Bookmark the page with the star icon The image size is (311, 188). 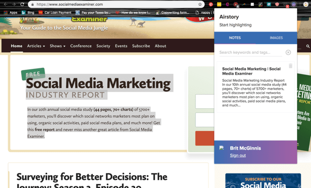point(200,4)
